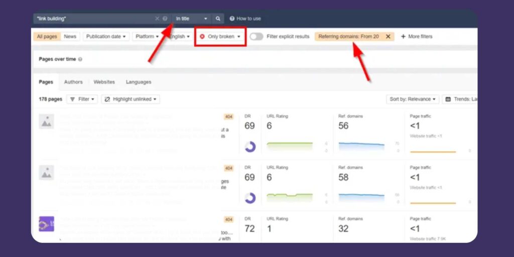The image size is (514, 257).
Task: Switch to the Websites tab
Action: click(104, 82)
